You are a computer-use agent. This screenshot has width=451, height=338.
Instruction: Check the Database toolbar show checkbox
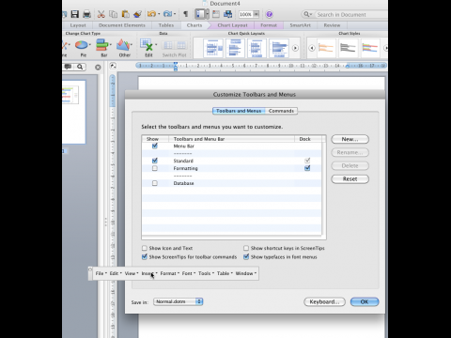tap(155, 183)
